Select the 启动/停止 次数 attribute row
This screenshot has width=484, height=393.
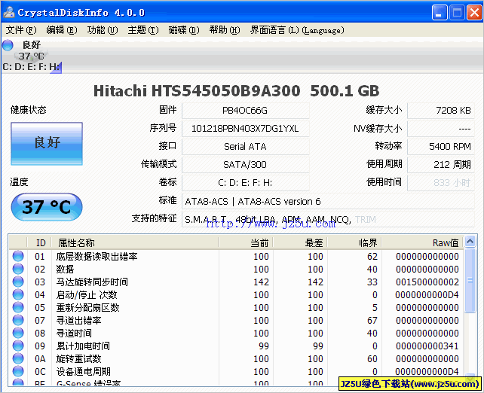pyautogui.click(x=236, y=294)
